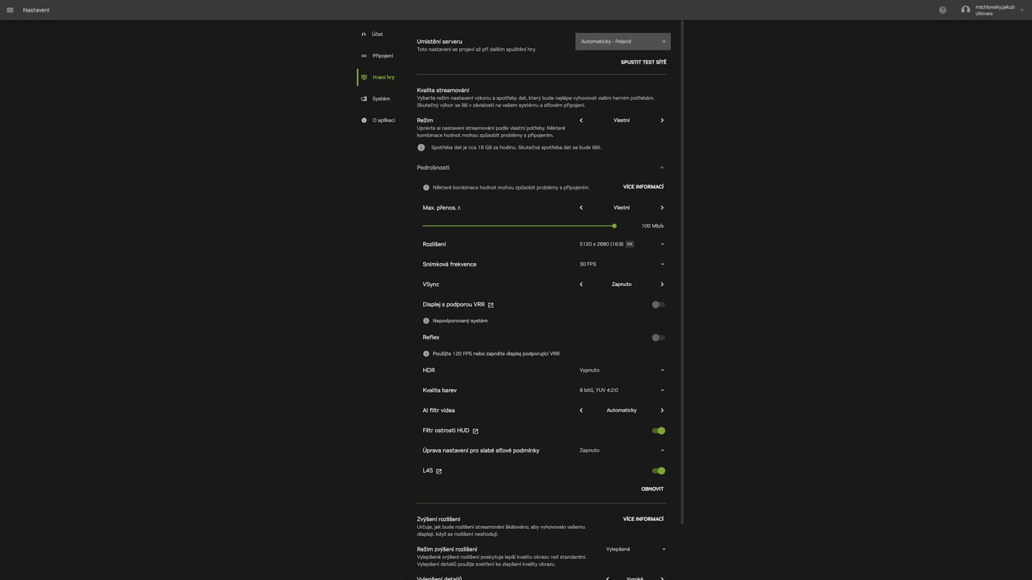Open Systém settings via its sidebar icon

click(364, 99)
